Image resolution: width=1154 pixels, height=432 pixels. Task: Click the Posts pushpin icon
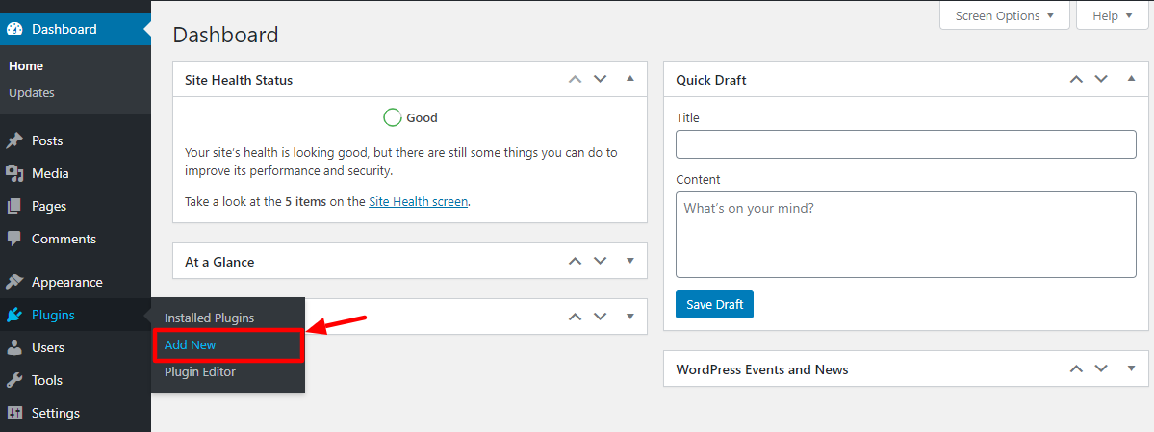(14, 140)
